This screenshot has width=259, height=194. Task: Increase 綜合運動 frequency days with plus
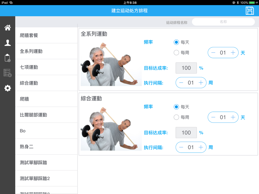pyautogui.click(x=233, y=117)
